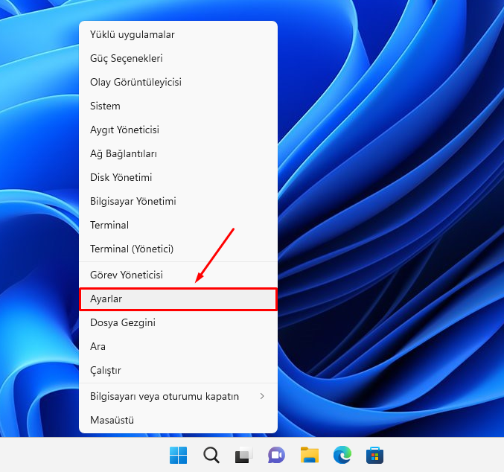Launch the Teams Chat taskbar icon

(x=276, y=455)
